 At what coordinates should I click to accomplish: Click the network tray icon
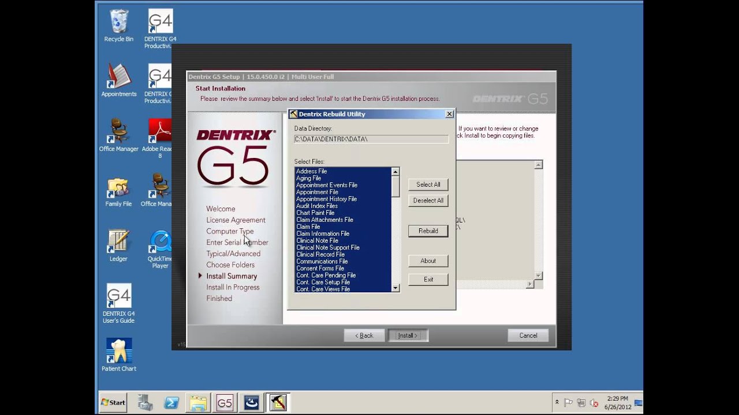[x=581, y=402]
